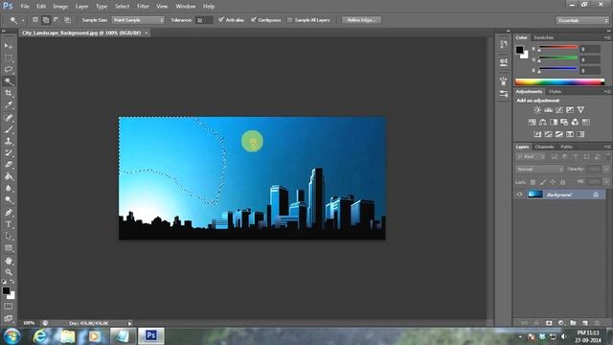This screenshot has height=345, width=613.
Task: Enable the Sample All Layers checkbox
Action: (x=289, y=20)
